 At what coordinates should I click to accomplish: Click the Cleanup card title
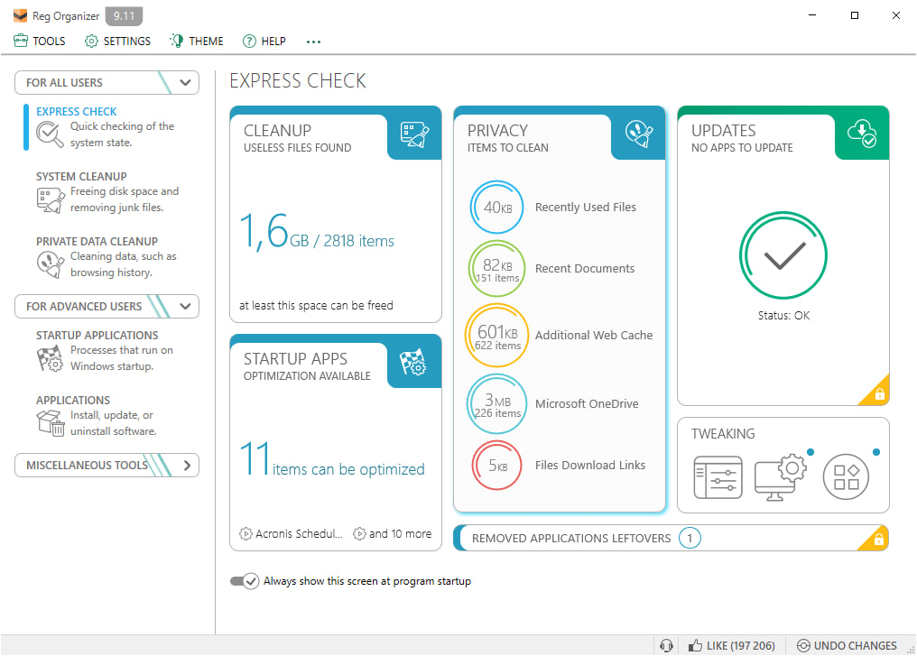[x=277, y=130]
